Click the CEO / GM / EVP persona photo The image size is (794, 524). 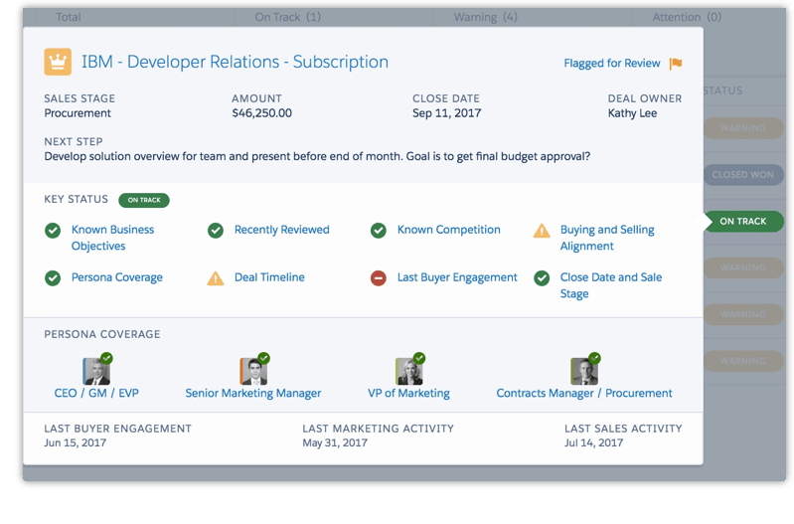point(96,372)
